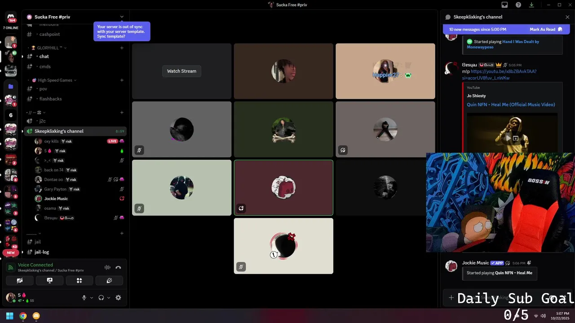The width and height of the screenshot is (575, 323).
Task: Open Windows Start menu
Action: [9, 316]
